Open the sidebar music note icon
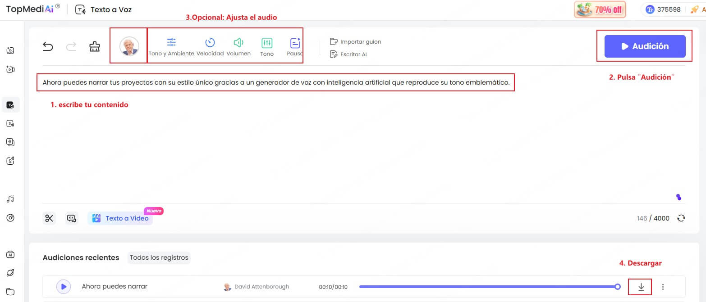The width and height of the screenshot is (706, 302). pos(10,199)
